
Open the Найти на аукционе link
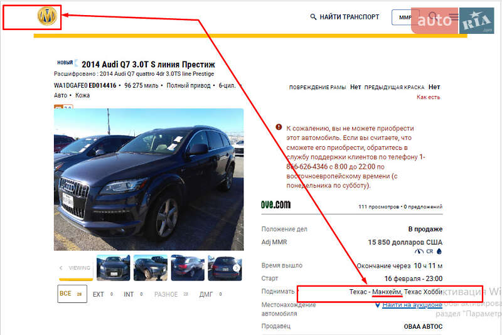(412, 305)
